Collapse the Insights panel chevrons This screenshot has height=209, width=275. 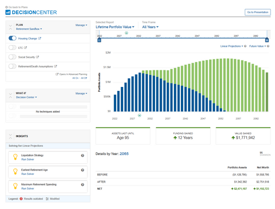tap(10, 136)
